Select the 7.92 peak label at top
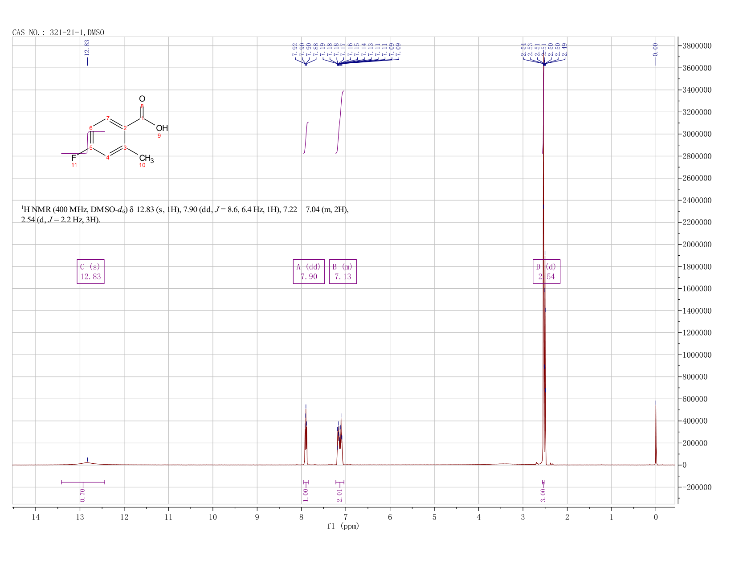Viewport: 735px width, 568px height. (295, 49)
